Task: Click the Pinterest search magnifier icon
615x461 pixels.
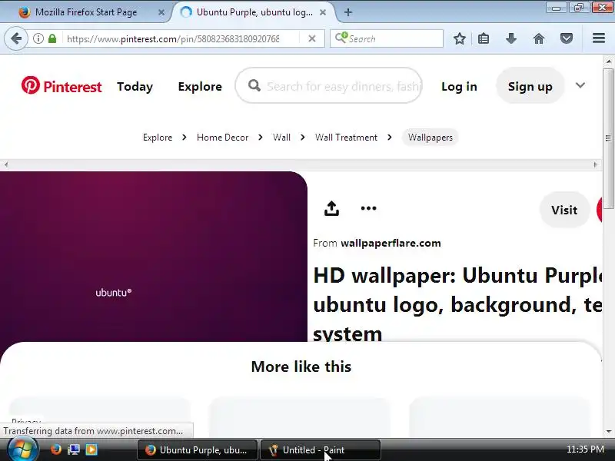Action: (x=254, y=85)
